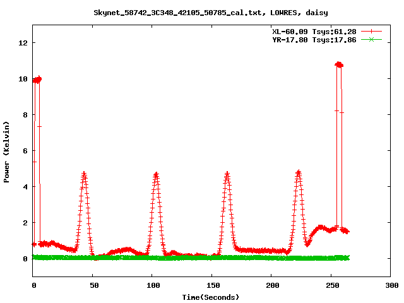Select the YR-17.80 Tsys:17.86 legend label
Viewport: 404px width, 303px height.
click(x=314, y=40)
